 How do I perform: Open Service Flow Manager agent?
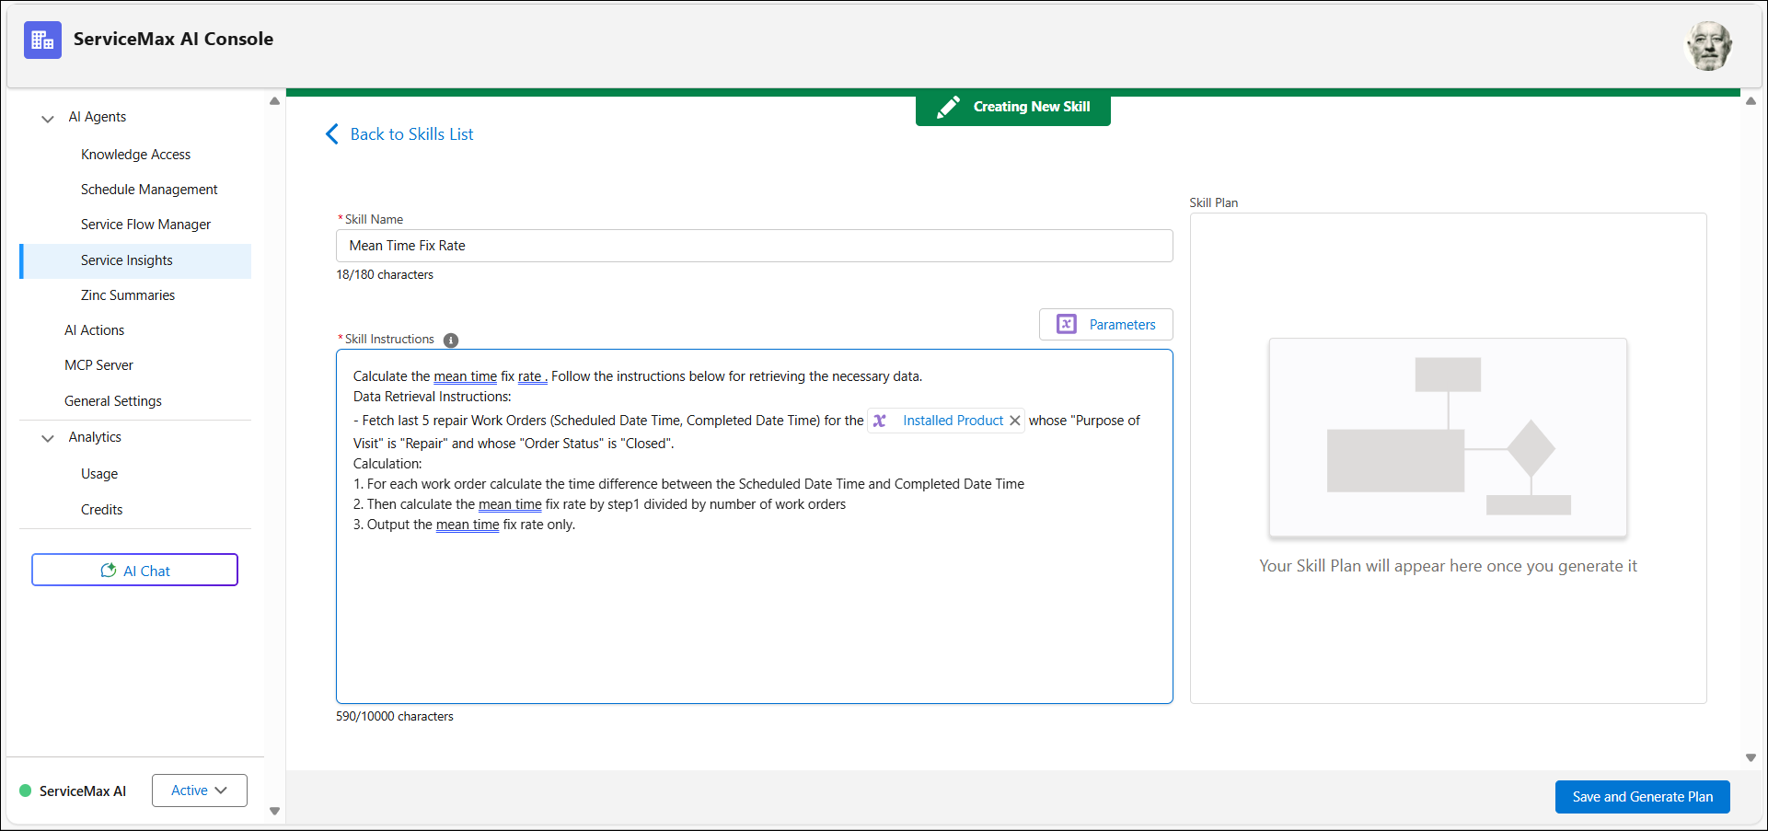(145, 225)
